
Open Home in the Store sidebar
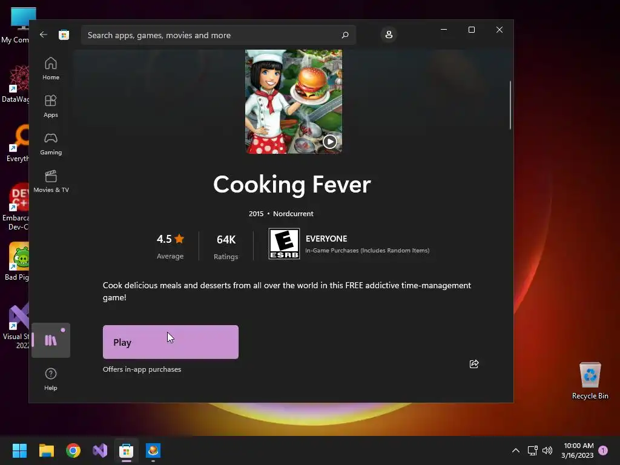point(51,68)
